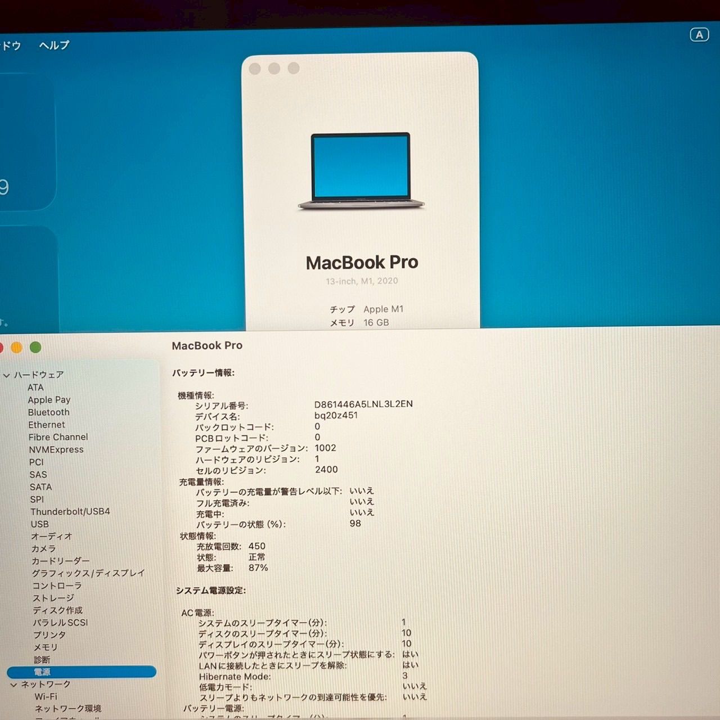720x720 pixels.
Task: Select USB in the sidebar
Action: 39,524
